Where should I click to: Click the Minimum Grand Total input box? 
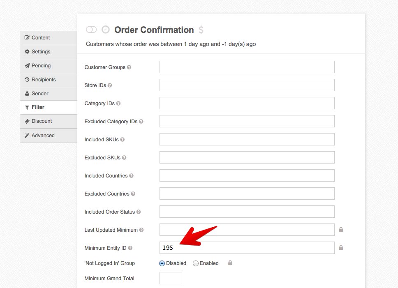(171, 278)
